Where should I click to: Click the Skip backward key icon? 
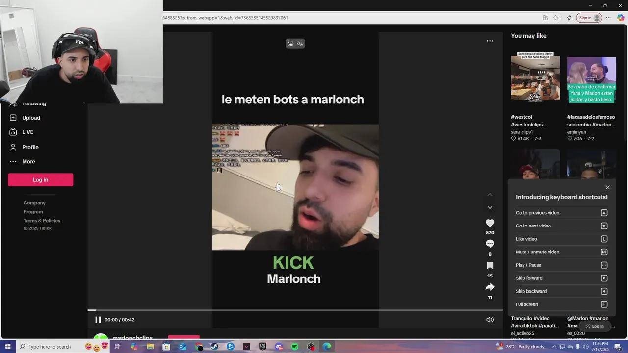point(604,291)
